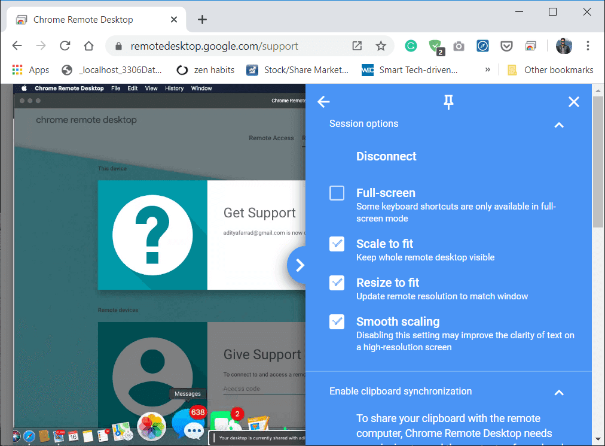The height and width of the screenshot is (446, 605).
Task: Close the session options side panel
Action: coord(574,102)
